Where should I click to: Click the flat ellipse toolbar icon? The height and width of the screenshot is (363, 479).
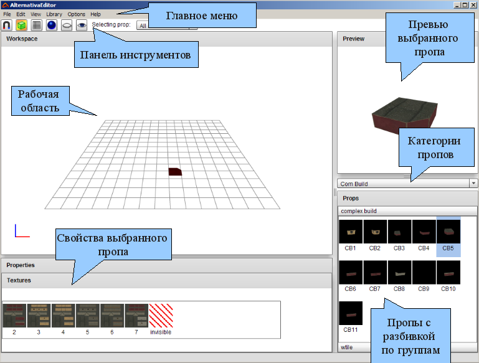(67, 26)
